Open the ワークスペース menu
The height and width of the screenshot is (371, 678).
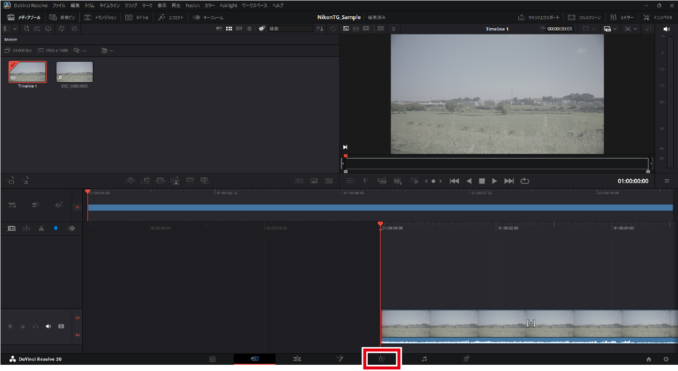pos(254,5)
